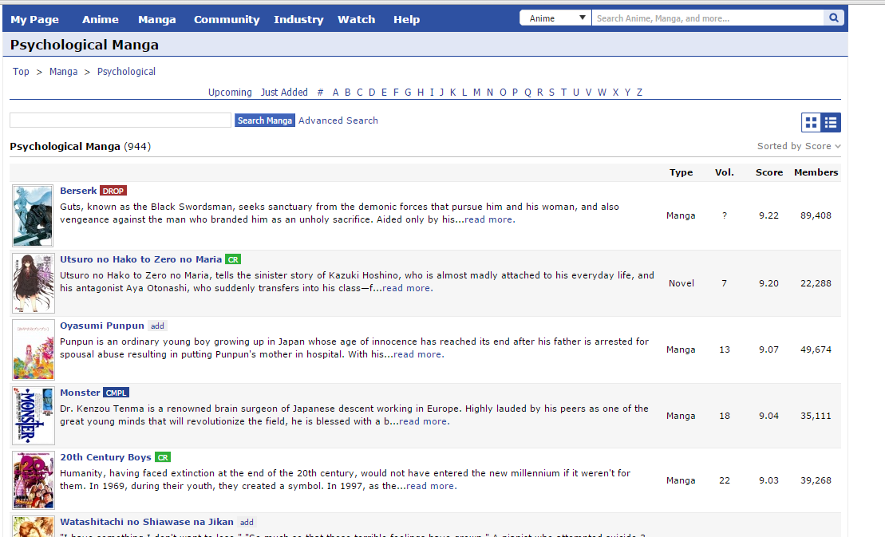The image size is (885, 537).
Task: Switch to list view layout
Action: [831, 122]
